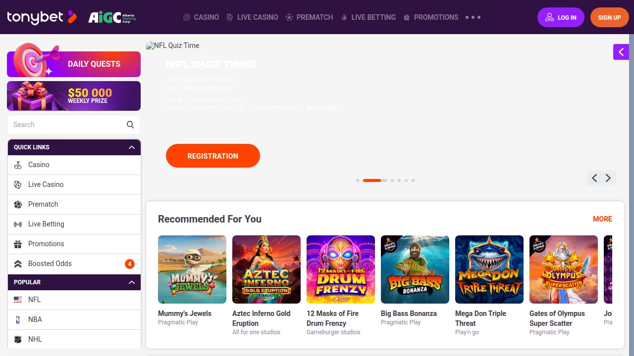The width and height of the screenshot is (634, 356).
Task: Click T&Cs Apply link on banner
Action: pos(321,107)
